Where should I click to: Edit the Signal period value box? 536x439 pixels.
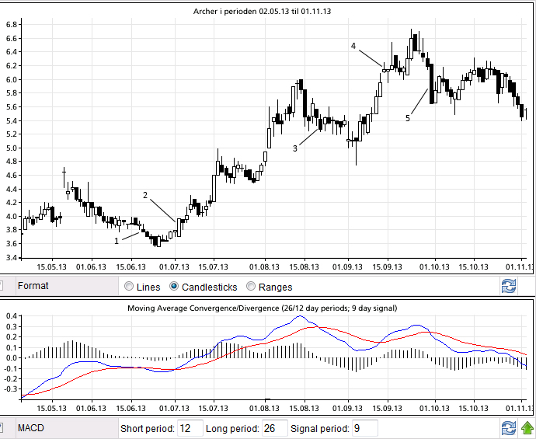coord(364,428)
